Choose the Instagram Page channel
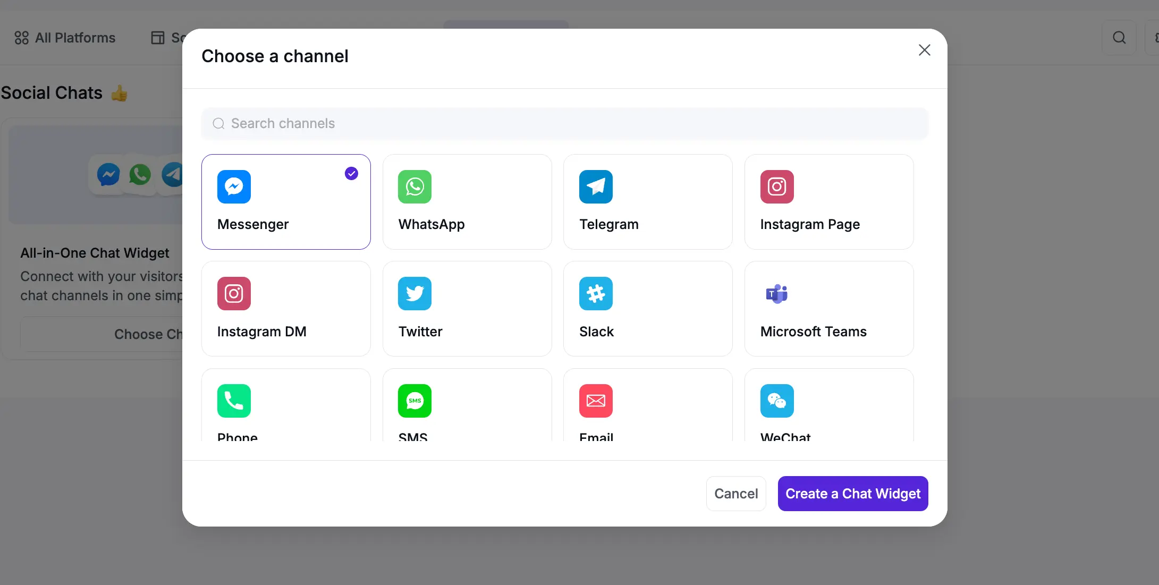The width and height of the screenshot is (1159, 585). click(x=776, y=187)
